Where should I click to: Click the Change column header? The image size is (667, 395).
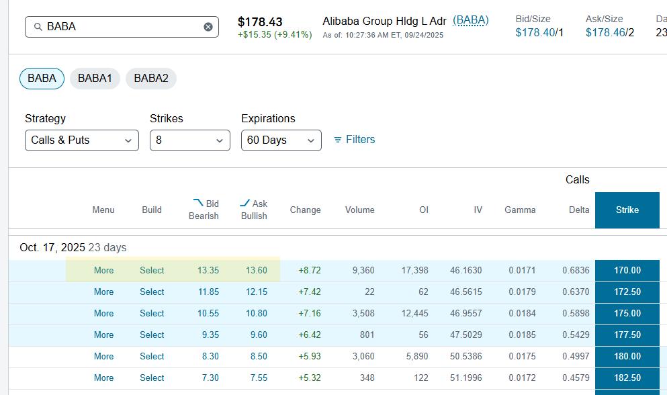305,210
